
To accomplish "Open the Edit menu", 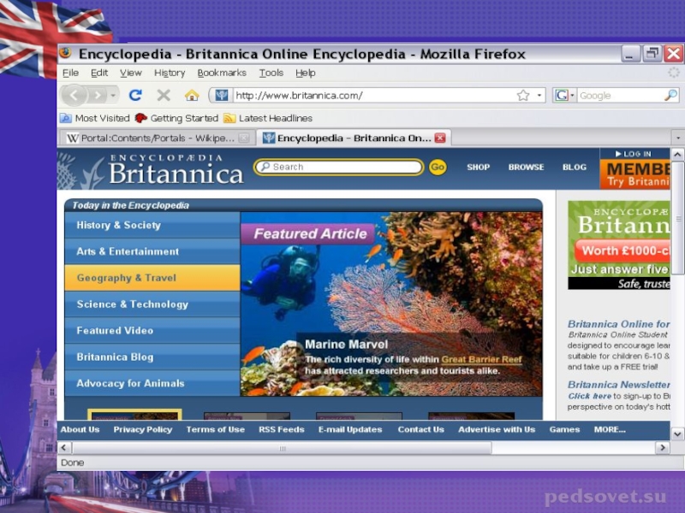I will point(99,73).
